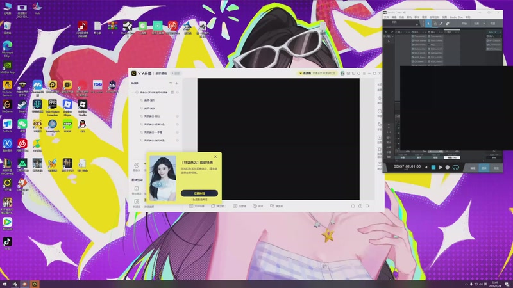The image size is (513, 288).
Task: Open the 文件 menu in Studio One
Action: pos(387,17)
